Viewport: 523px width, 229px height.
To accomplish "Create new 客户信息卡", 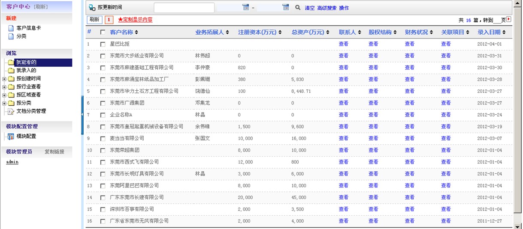I will (29, 28).
